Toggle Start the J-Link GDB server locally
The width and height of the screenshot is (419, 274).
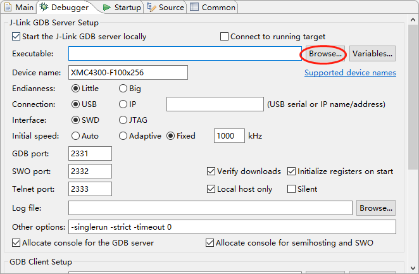pyautogui.click(x=16, y=36)
